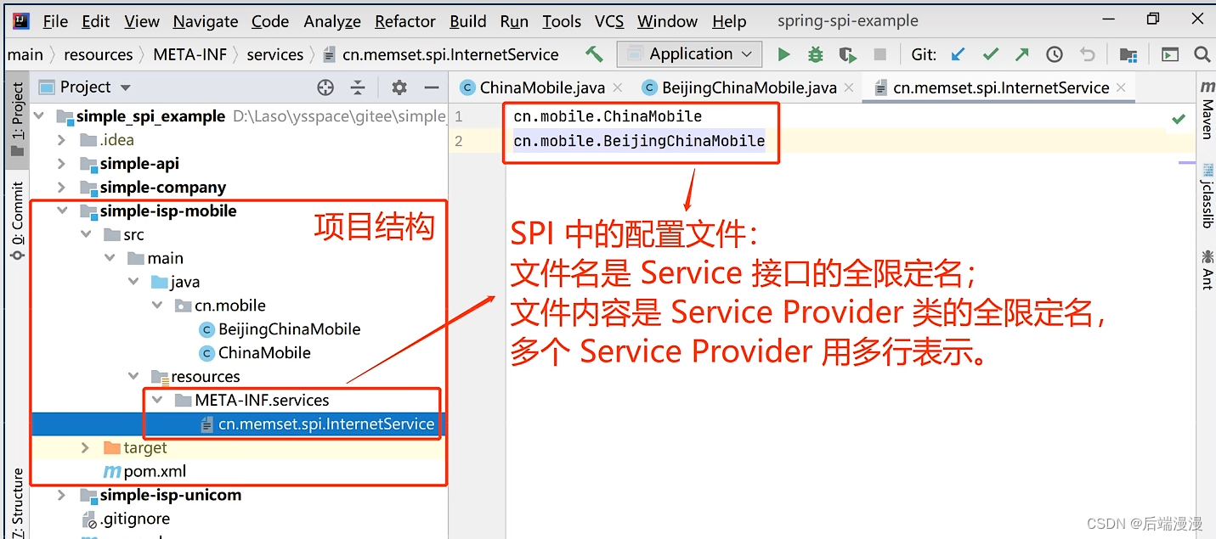This screenshot has height=539, width=1216.
Task: Open the Application run configuration dropdown
Action: click(x=689, y=54)
